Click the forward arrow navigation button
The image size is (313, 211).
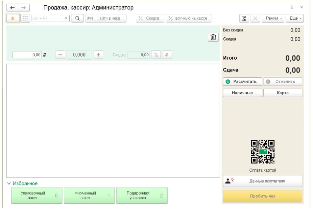tap(23, 8)
